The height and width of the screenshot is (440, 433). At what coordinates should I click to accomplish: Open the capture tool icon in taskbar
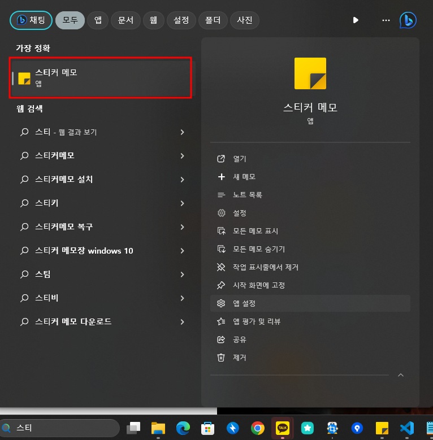(x=332, y=428)
